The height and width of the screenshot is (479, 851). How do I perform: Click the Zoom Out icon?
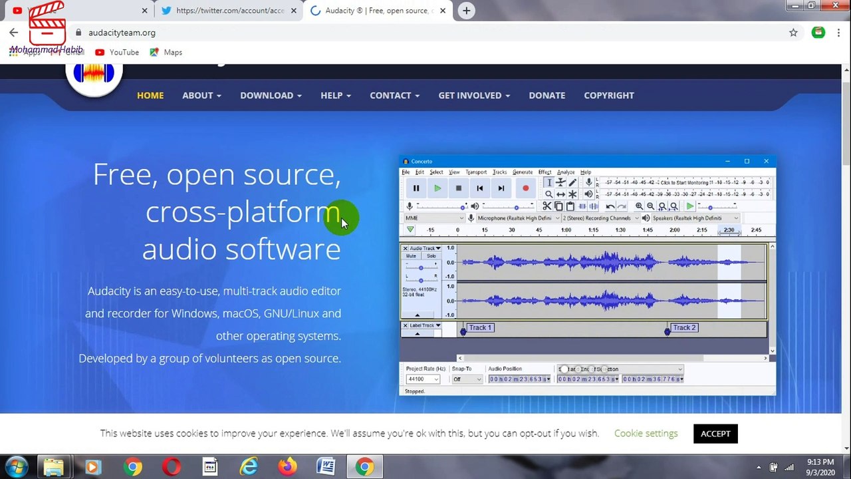point(650,206)
